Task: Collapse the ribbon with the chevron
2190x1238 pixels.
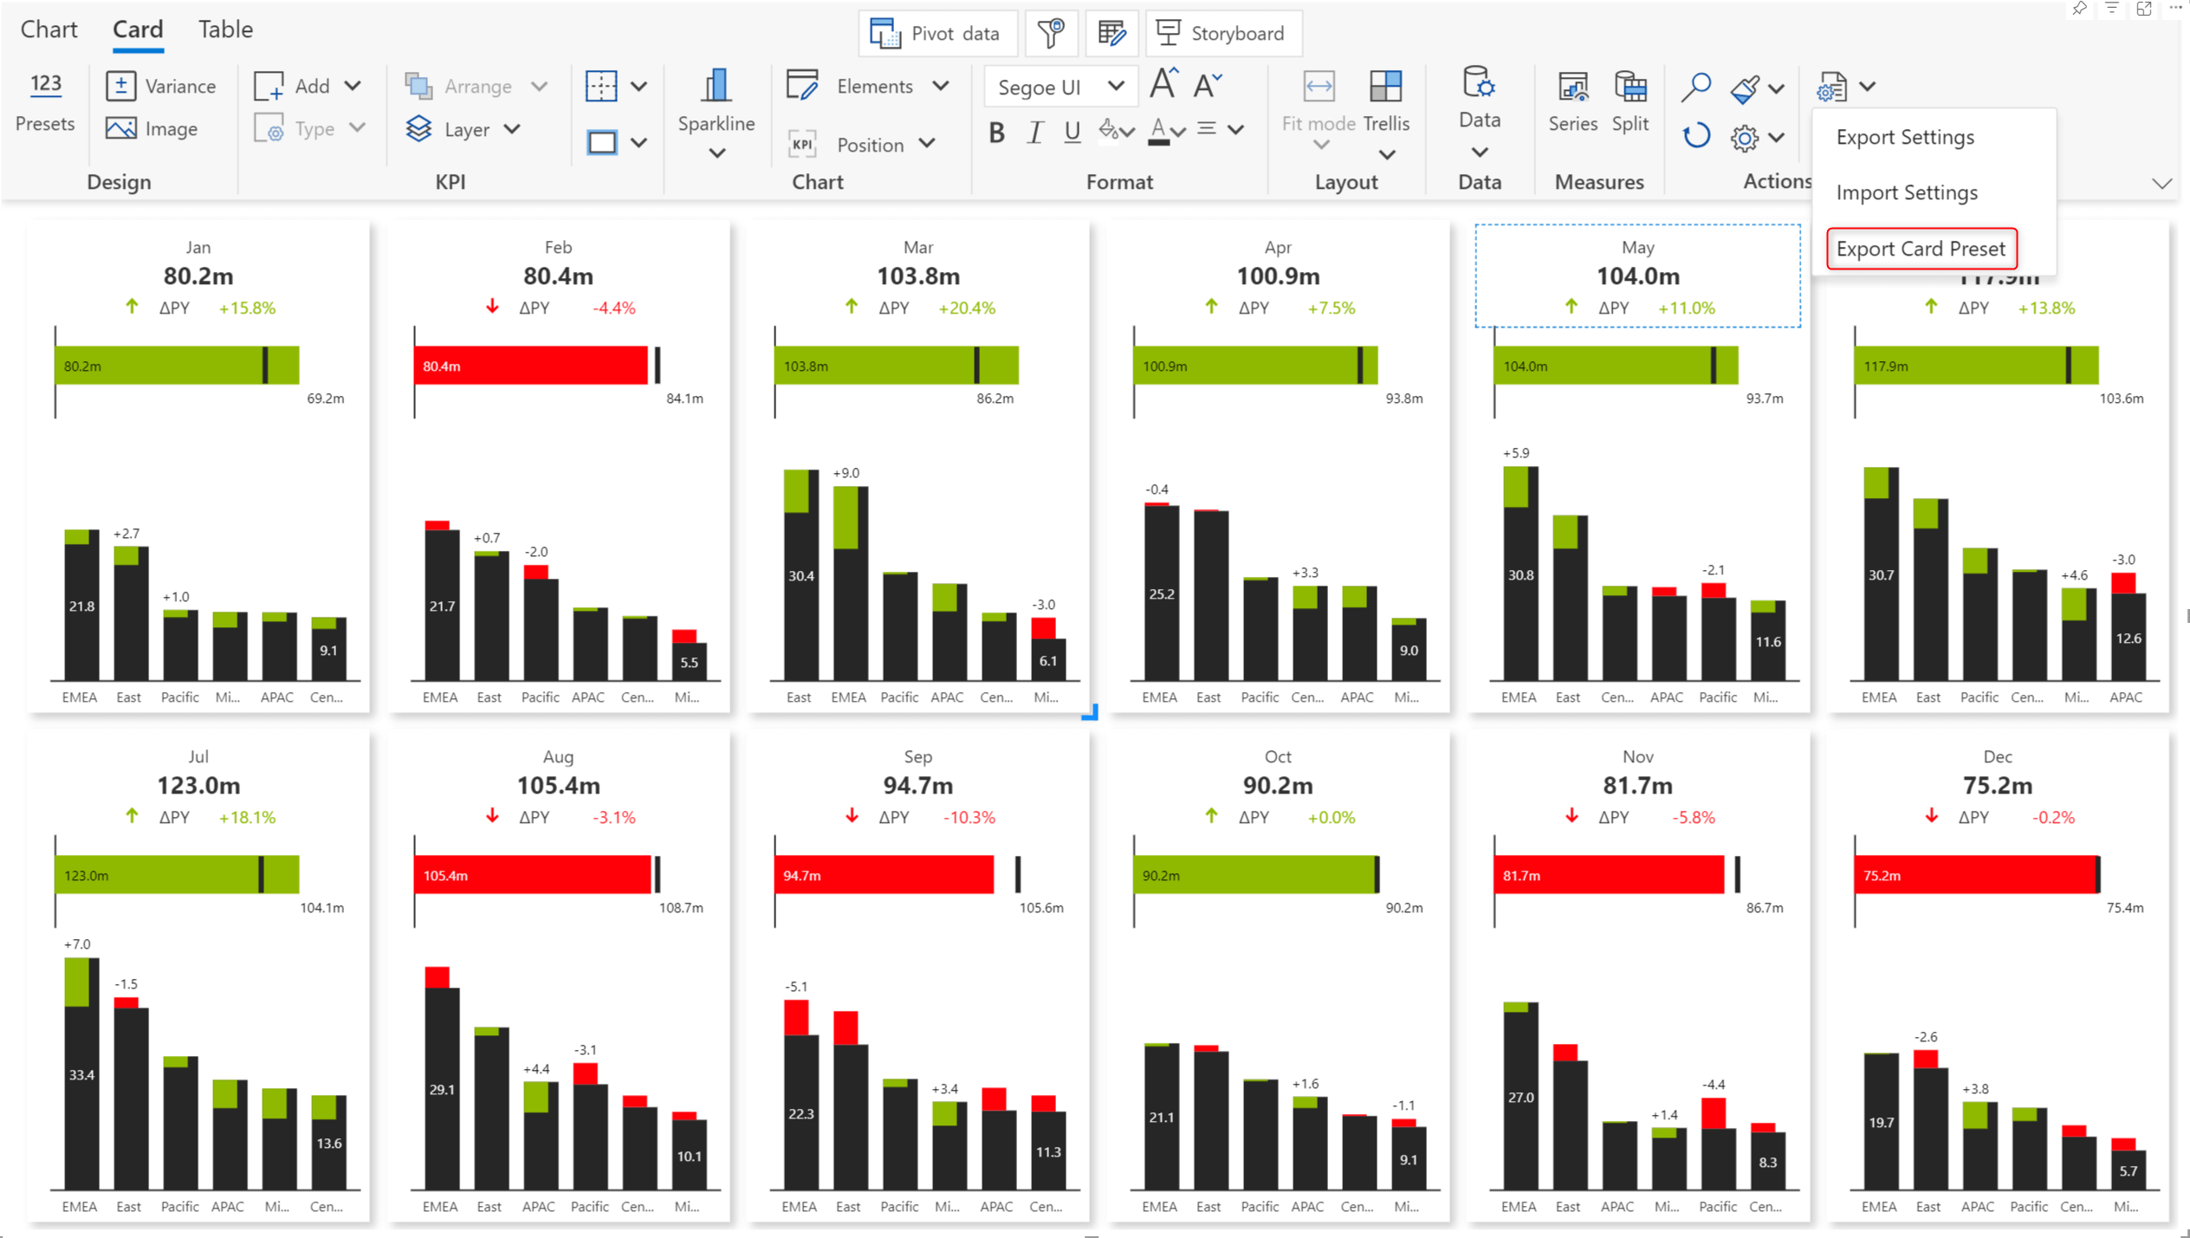Action: click(x=2161, y=184)
